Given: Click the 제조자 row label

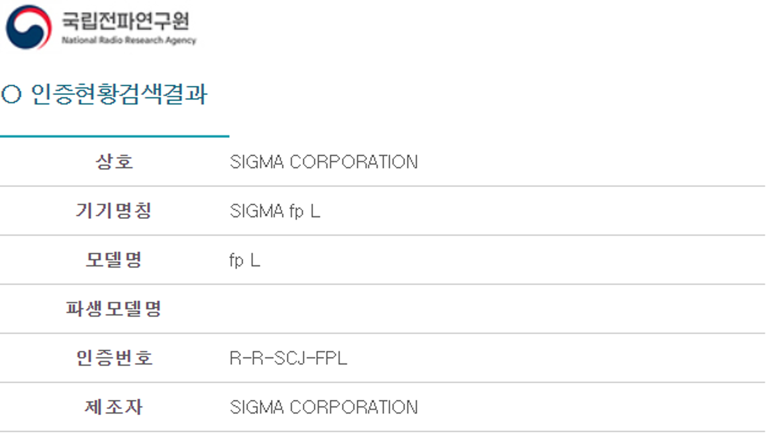Looking at the screenshot, I should 114,407.
